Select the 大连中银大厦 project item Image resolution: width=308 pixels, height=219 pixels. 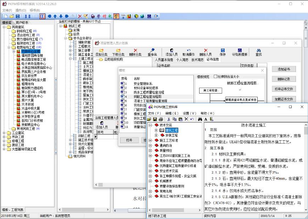coord(30,108)
